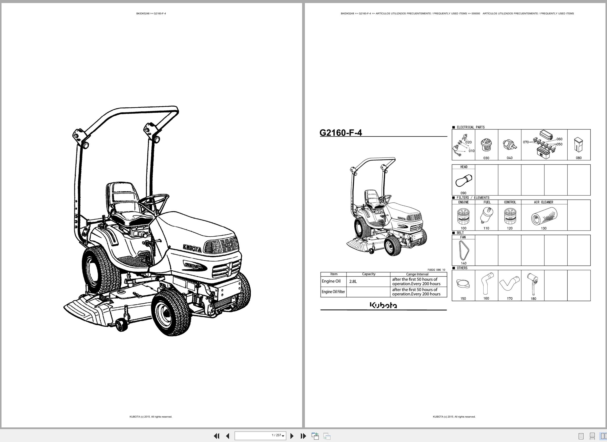607x442 pixels.
Task: Click the Engine Oil Filter row label
Action: coord(333,292)
